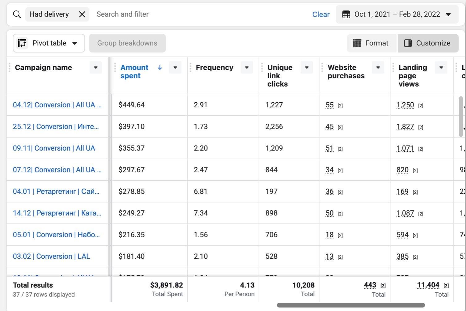Click the Clear filters link
The width and height of the screenshot is (466, 311).
pyautogui.click(x=321, y=14)
